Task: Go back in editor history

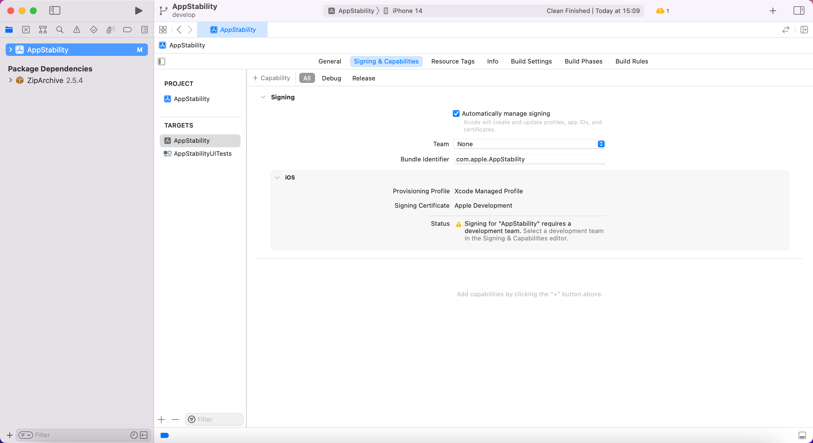Action: [179, 30]
